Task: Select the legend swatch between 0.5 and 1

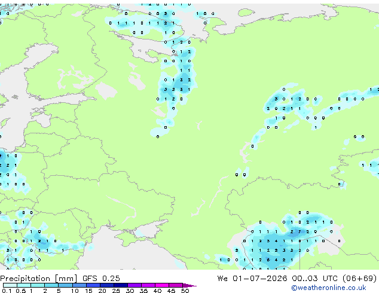Action: (24, 285)
